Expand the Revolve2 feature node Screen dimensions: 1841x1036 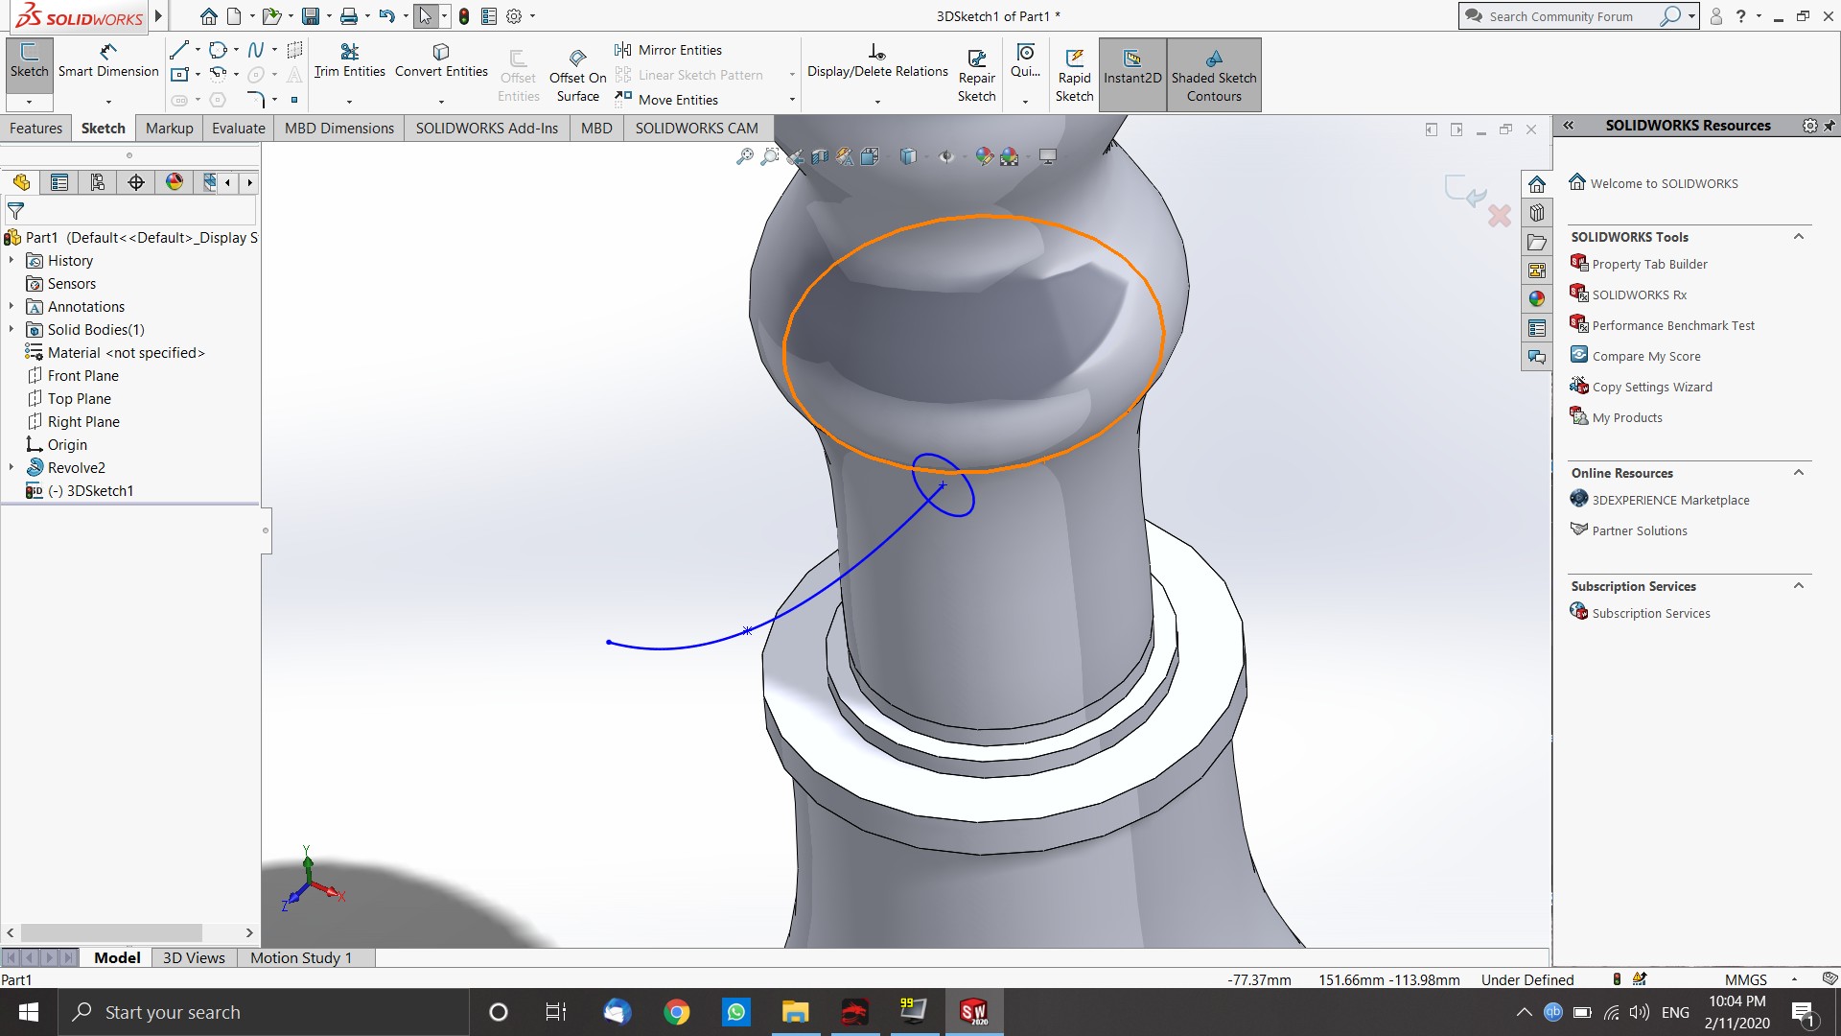tap(12, 468)
